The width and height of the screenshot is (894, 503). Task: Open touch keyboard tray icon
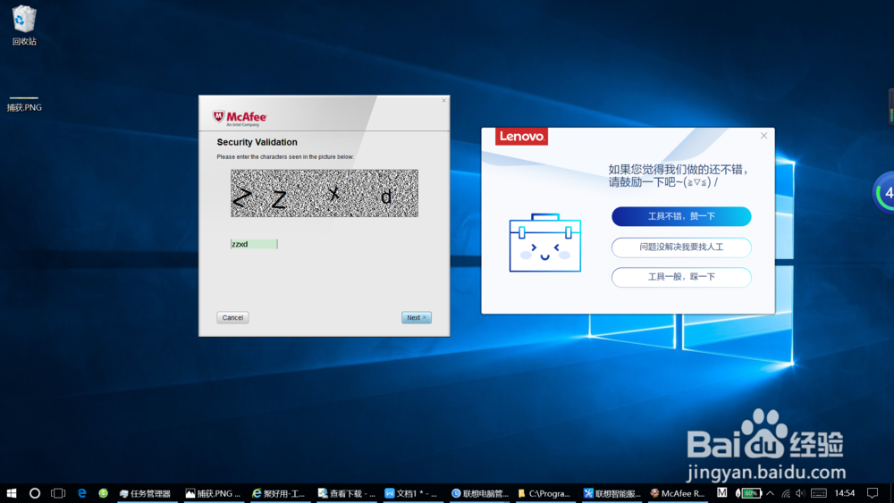click(819, 493)
